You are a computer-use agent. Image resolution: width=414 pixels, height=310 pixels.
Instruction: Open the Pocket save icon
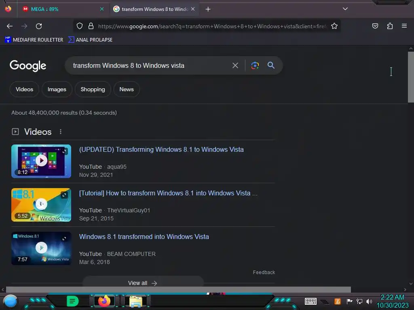(375, 26)
